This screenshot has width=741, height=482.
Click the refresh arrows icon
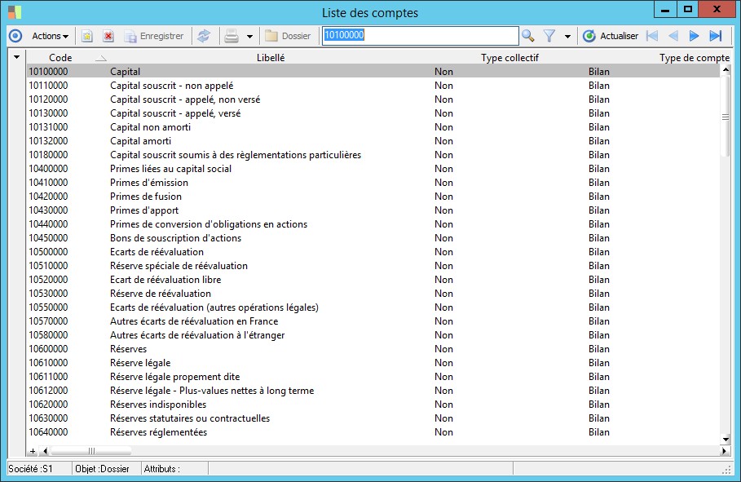pos(204,36)
